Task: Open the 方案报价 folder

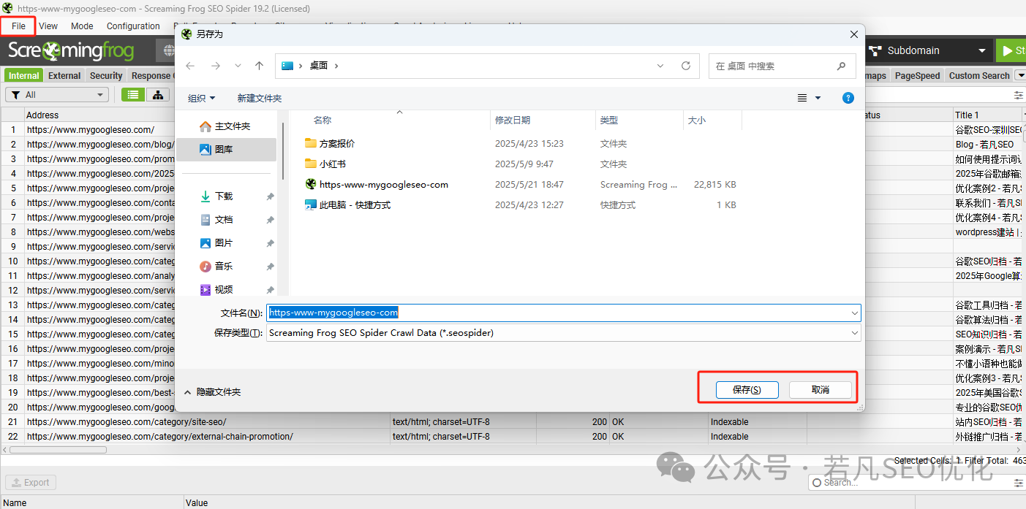Action: tap(337, 143)
